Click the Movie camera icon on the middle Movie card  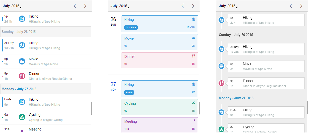[x=193, y=38]
